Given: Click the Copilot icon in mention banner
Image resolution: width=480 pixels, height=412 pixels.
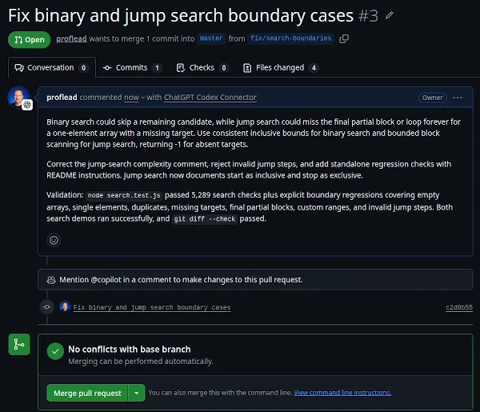Looking at the screenshot, I should point(51,280).
